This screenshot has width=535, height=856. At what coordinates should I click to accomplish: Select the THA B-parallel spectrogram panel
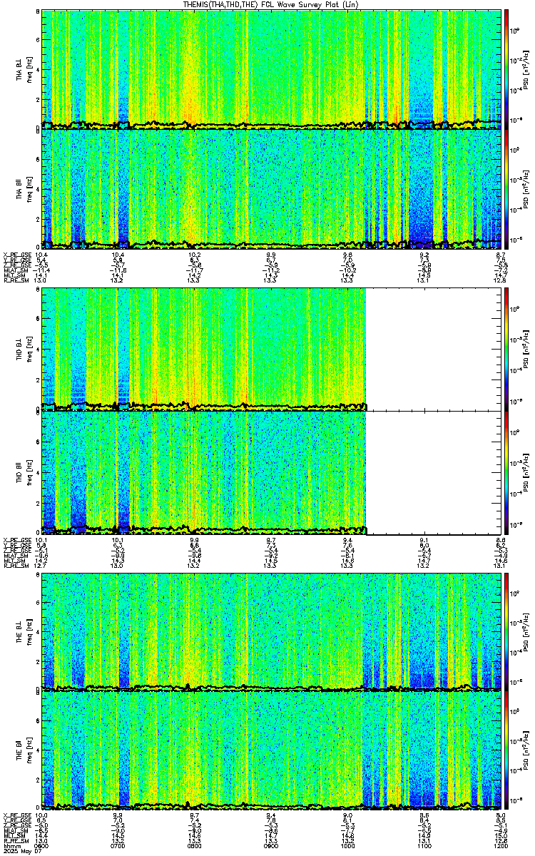272,189
